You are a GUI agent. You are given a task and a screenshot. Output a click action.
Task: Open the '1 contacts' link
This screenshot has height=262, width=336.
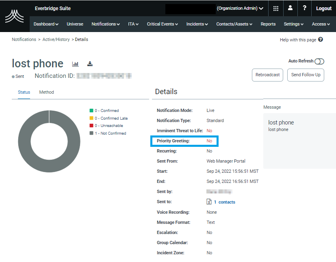coord(225,202)
